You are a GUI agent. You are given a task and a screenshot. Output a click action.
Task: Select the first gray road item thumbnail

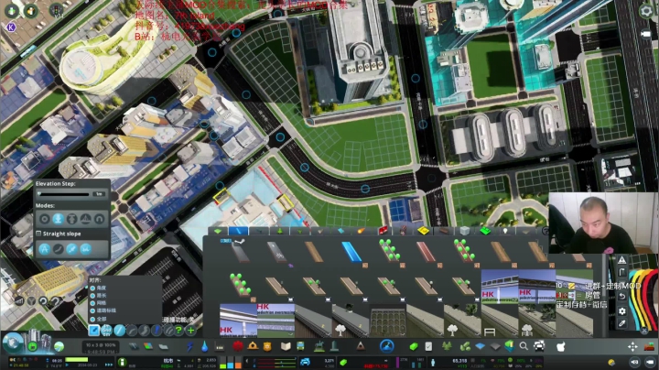coord(240,252)
